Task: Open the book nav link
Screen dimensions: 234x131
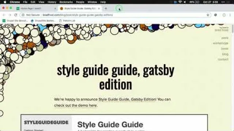Action: 224,48
